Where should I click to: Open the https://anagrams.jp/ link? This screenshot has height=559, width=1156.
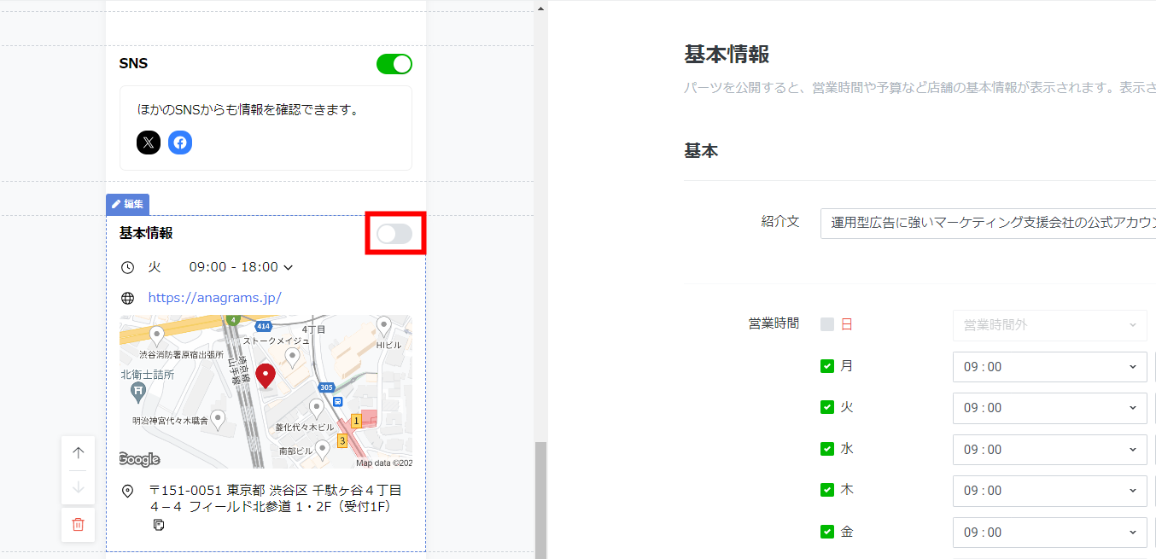(x=214, y=298)
